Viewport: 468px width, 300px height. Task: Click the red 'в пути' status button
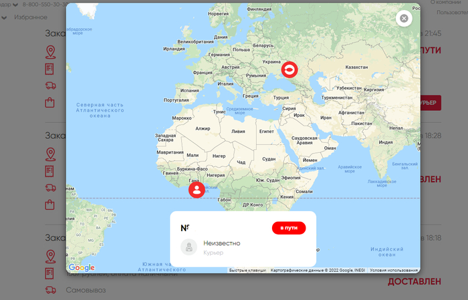click(x=289, y=228)
